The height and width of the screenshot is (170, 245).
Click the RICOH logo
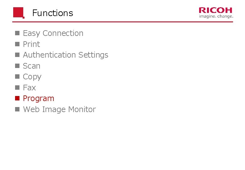(215, 10)
